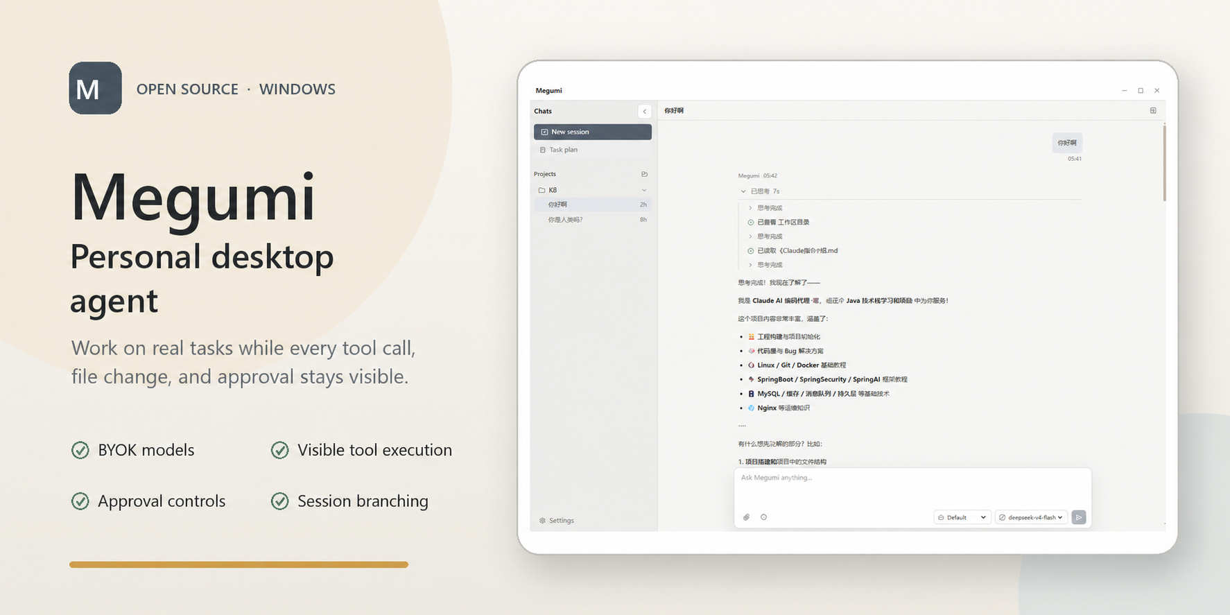The image size is (1230, 615).
Task: Collapse the K8 project using its chevron
Action: point(644,190)
